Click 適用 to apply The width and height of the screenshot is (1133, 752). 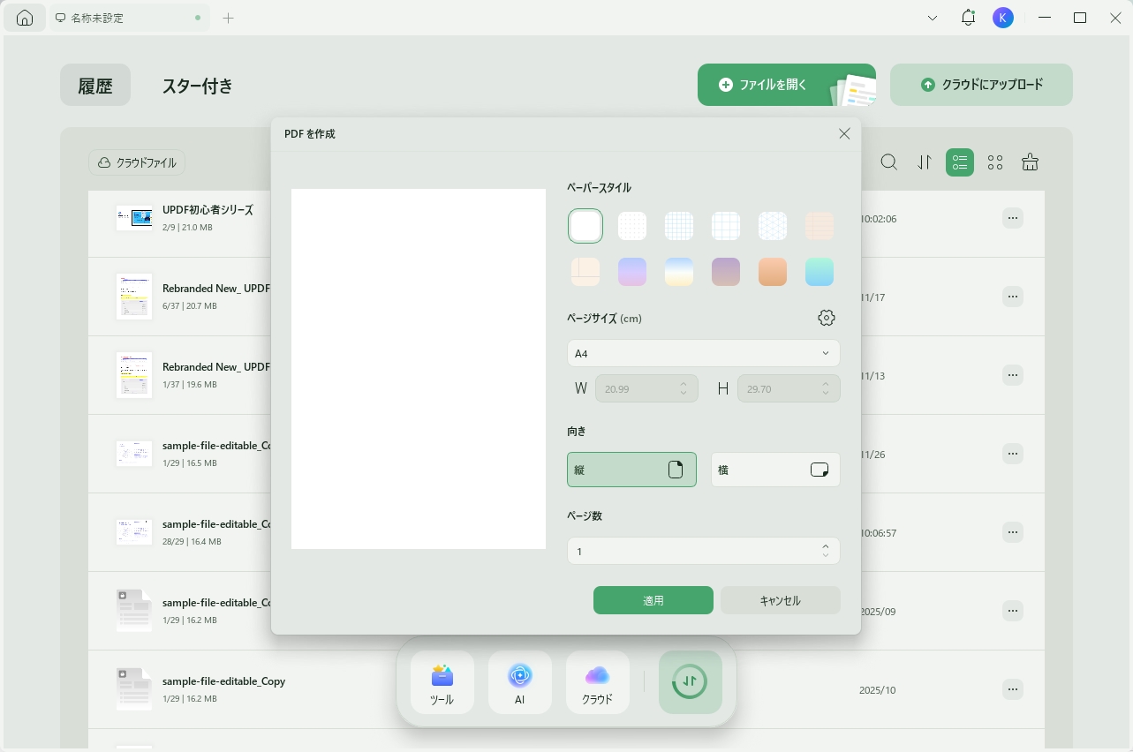click(x=653, y=600)
